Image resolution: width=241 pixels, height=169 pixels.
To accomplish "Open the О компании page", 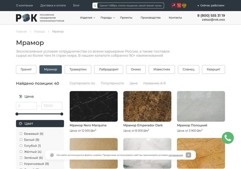I will (24, 6).
